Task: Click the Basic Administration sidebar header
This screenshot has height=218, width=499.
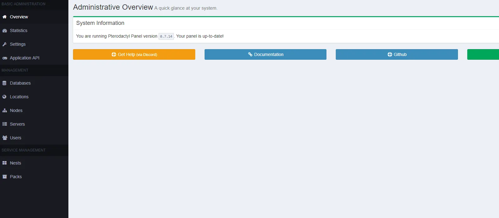Action: pos(24,4)
